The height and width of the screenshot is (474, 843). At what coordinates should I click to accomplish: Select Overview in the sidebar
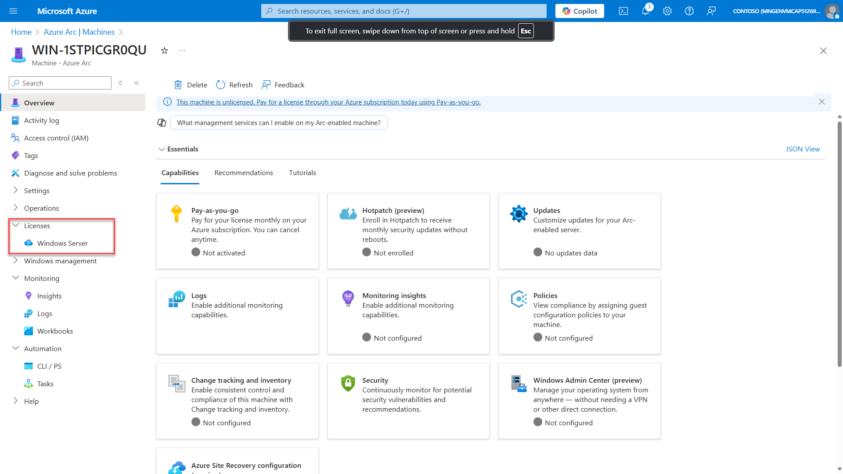point(73,103)
